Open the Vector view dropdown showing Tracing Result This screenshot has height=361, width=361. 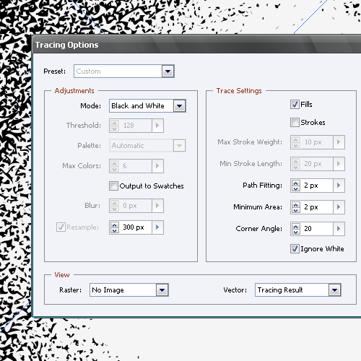tap(298, 290)
